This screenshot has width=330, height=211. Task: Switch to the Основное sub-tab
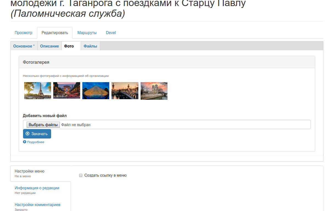(24, 46)
